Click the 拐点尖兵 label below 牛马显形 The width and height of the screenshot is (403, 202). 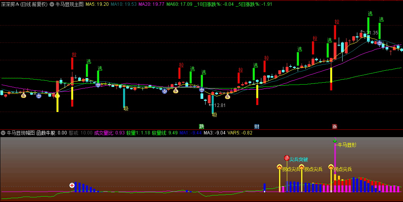(343, 169)
